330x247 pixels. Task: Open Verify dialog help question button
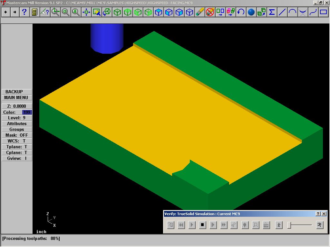click(318, 214)
